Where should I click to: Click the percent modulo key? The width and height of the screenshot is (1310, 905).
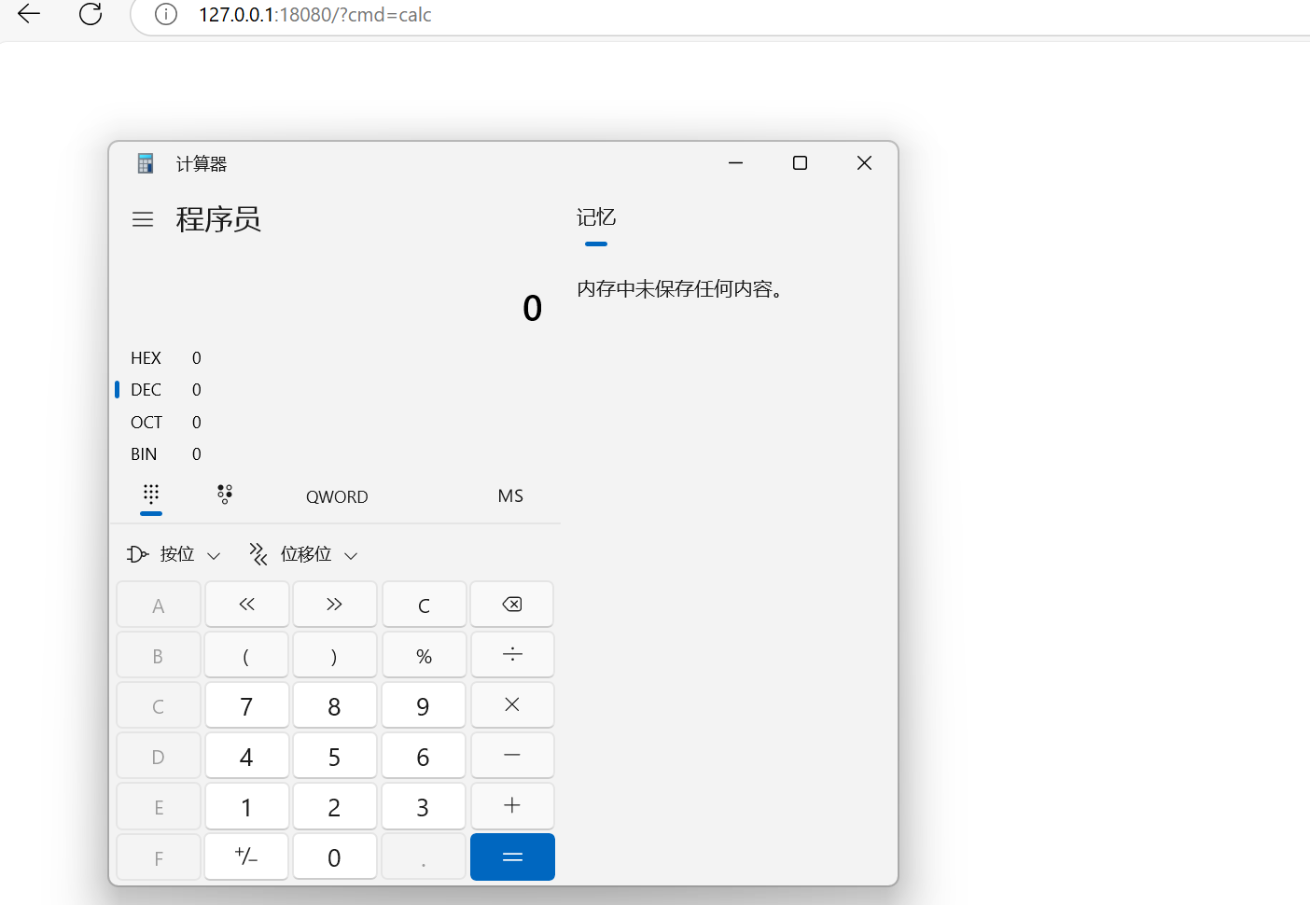424,655
